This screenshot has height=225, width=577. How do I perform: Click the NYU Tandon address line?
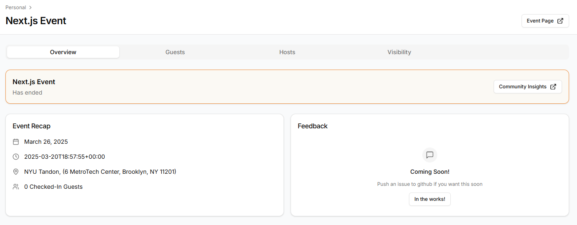click(100, 172)
